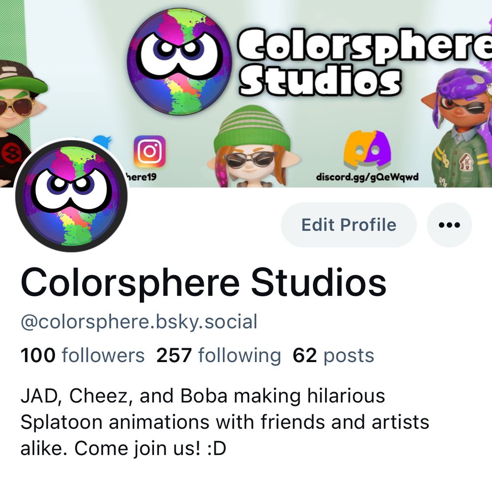Tap the discord.gg/gQeWqwd invite text
Screen dimensions: 492x480
[x=367, y=177]
